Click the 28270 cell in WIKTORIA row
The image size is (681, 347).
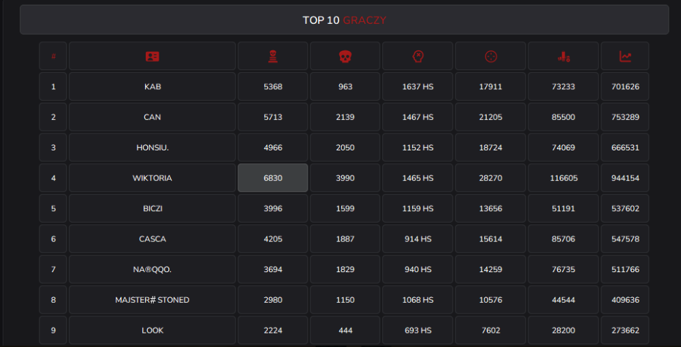[490, 178]
